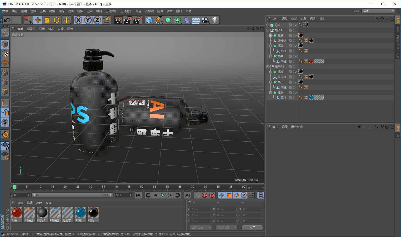This screenshot has height=237, width=401.
Task: Click the 应用 button in the coordinates panel
Action: point(252,228)
